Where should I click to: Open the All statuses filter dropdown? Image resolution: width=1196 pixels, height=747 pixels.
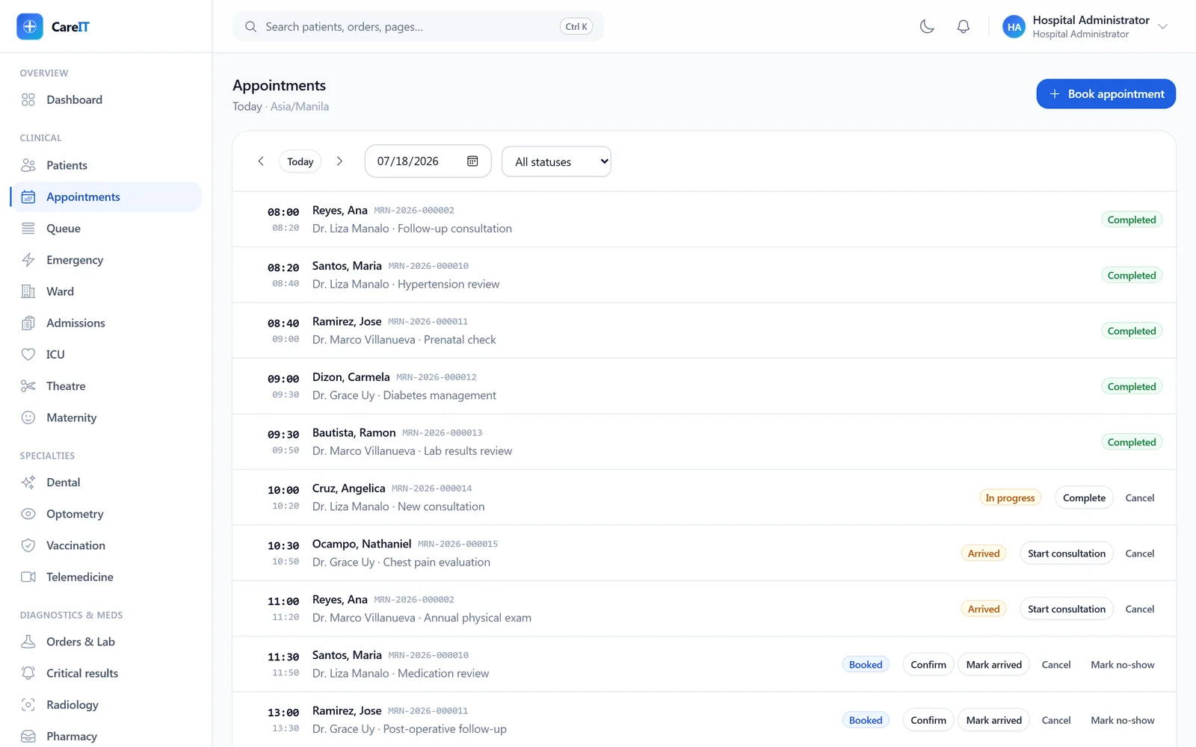(556, 161)
